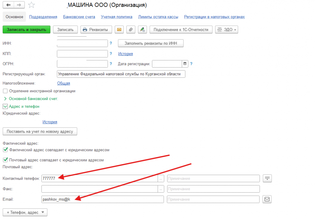Open Общая taxation link
Viewport: 315px width, 220px height.
[x=63, y=83]
